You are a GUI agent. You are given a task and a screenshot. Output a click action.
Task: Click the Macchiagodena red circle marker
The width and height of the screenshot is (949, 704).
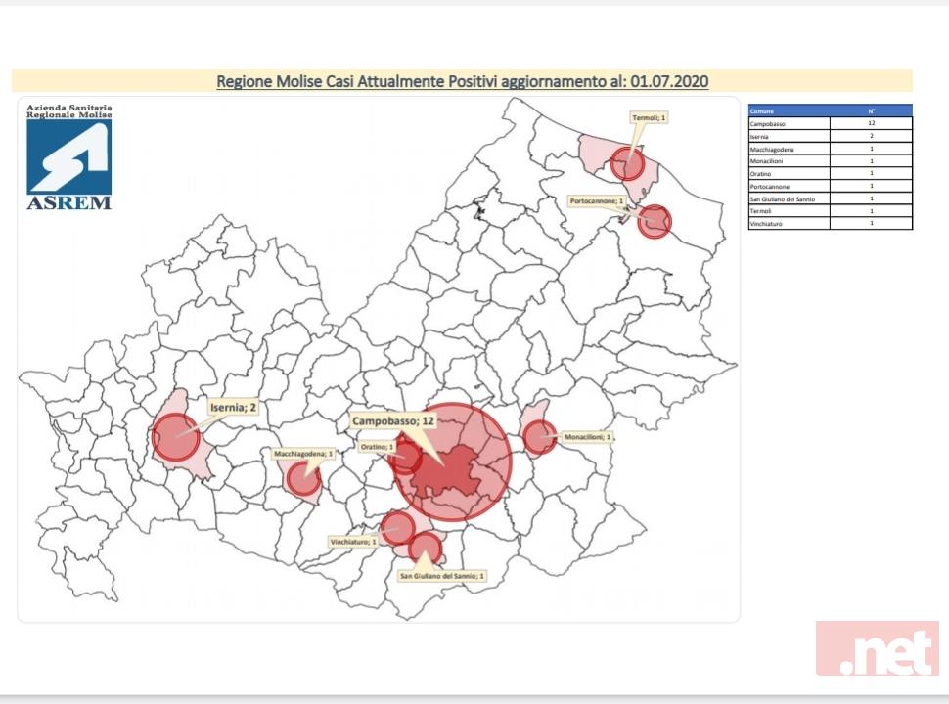click(303, 479)
